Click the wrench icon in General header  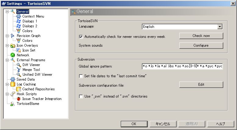click(74, 12)
